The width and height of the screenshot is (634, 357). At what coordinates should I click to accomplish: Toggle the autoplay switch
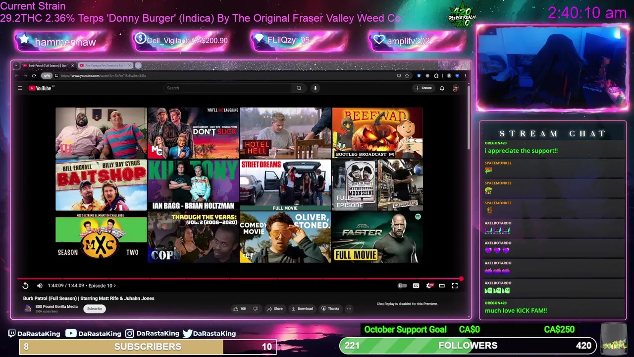coord(402,286)
